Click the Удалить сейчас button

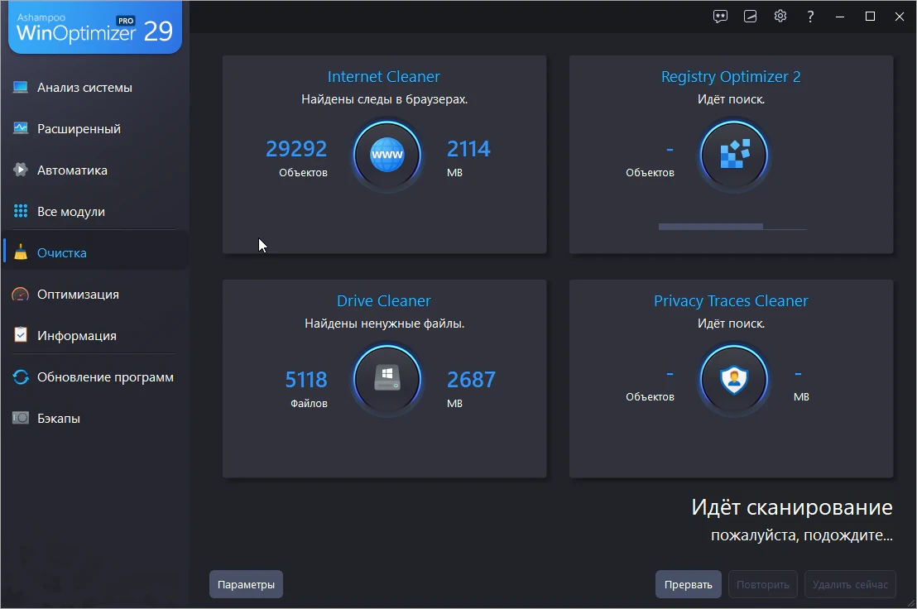point(850,584)
